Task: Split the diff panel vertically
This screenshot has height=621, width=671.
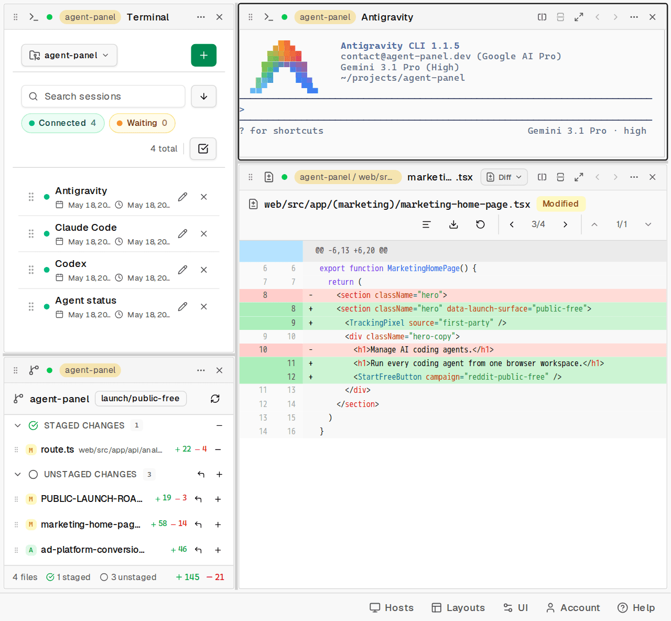Action: pos(560,177)
